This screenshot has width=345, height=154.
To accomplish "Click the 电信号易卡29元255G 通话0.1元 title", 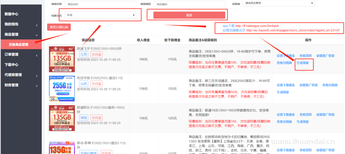I will point(100,78).
